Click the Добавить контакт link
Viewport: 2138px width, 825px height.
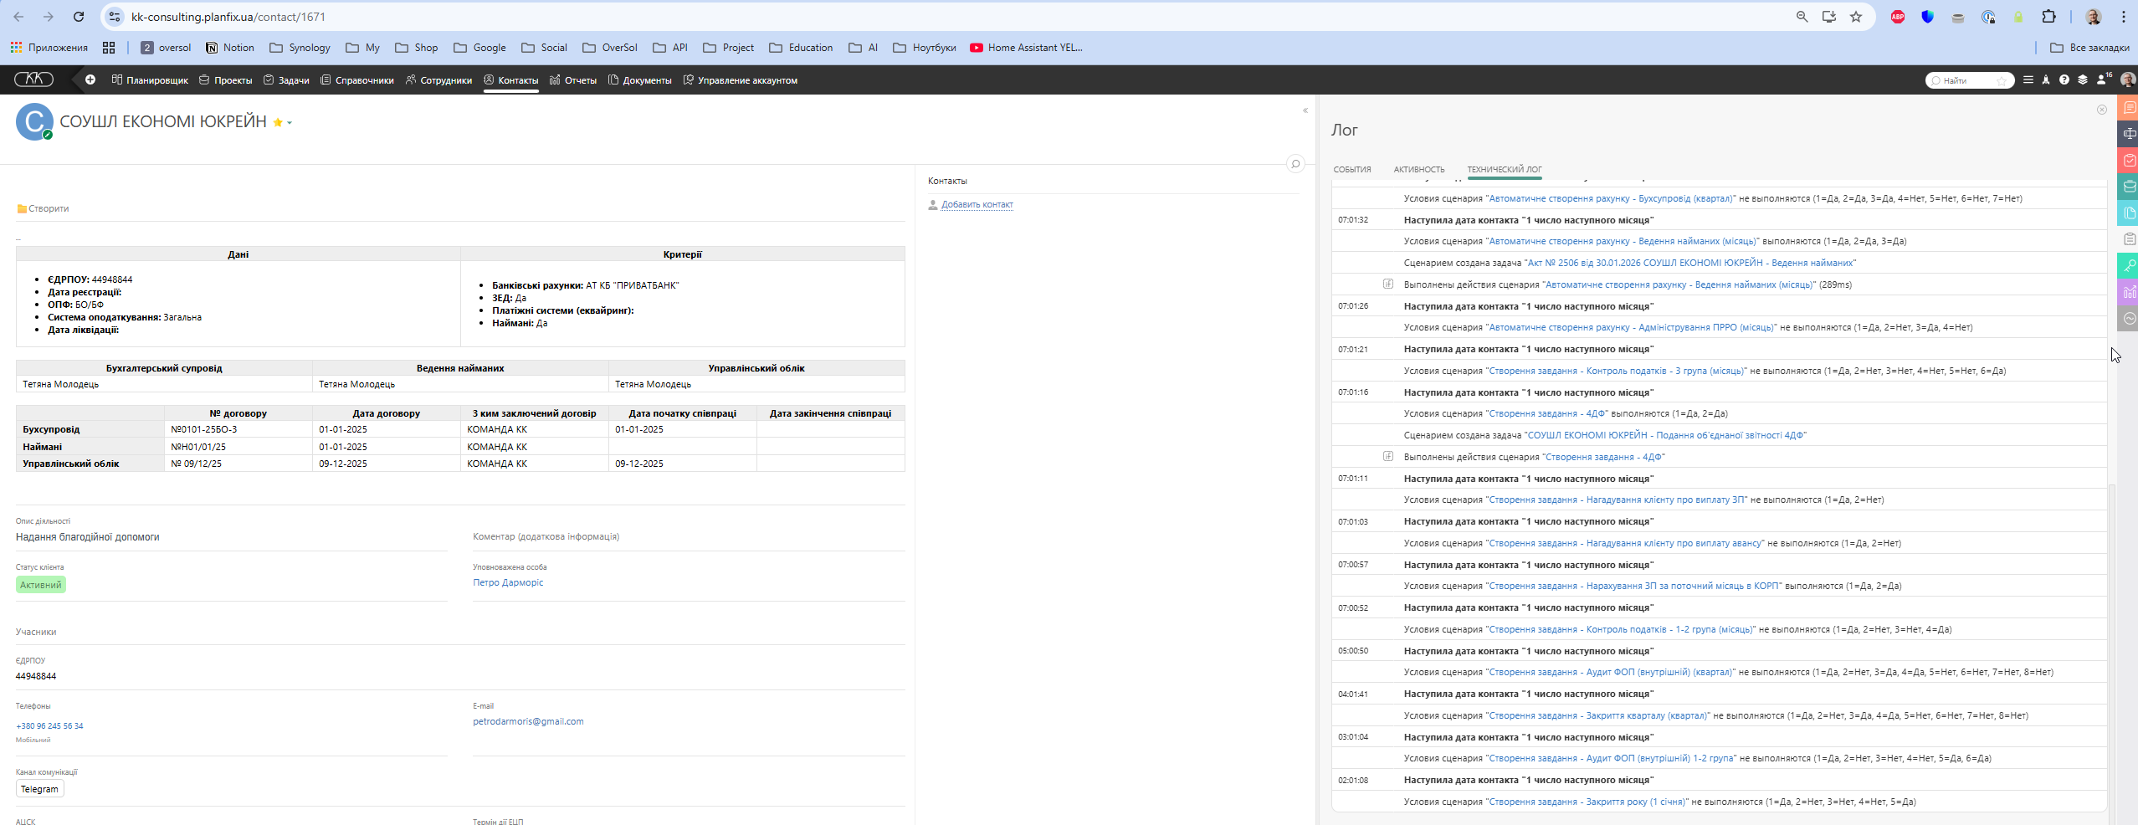[x=977, y=204]
